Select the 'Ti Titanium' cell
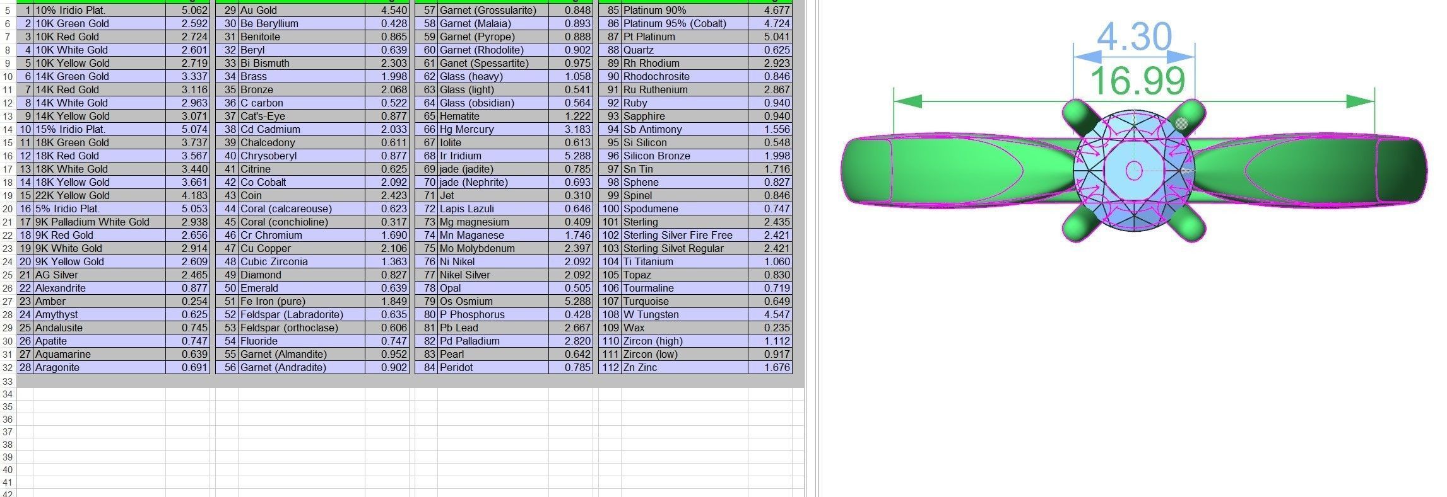1447x497 pixels. [x=685, y=261]
